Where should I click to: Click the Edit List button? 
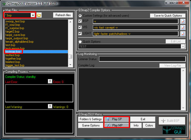(176, 42)
